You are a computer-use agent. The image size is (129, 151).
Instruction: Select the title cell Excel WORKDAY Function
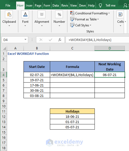click(28, 54)
